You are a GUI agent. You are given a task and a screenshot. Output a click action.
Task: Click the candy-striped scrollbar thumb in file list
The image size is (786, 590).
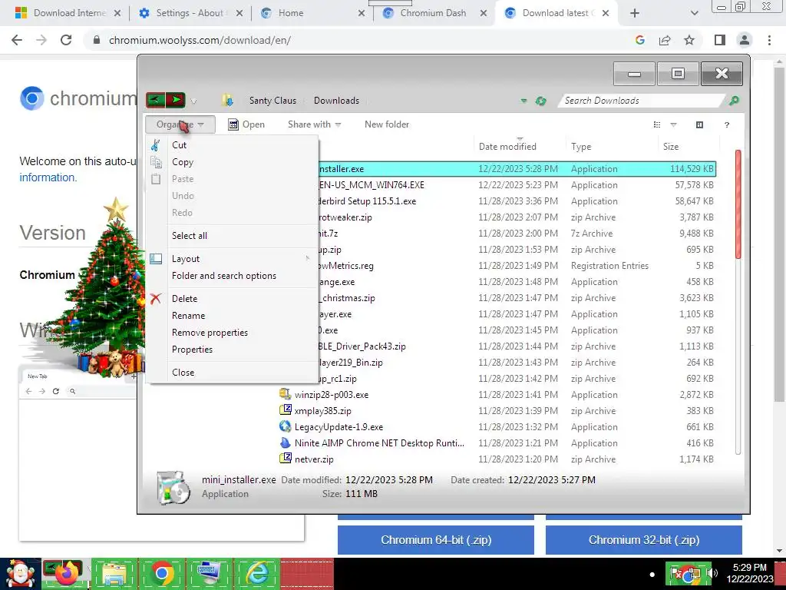pos(738,204)
